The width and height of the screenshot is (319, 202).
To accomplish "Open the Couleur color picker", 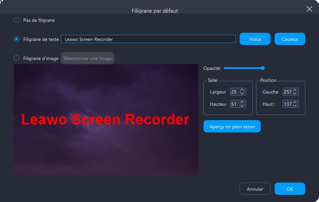I will [x=290, y=39].
